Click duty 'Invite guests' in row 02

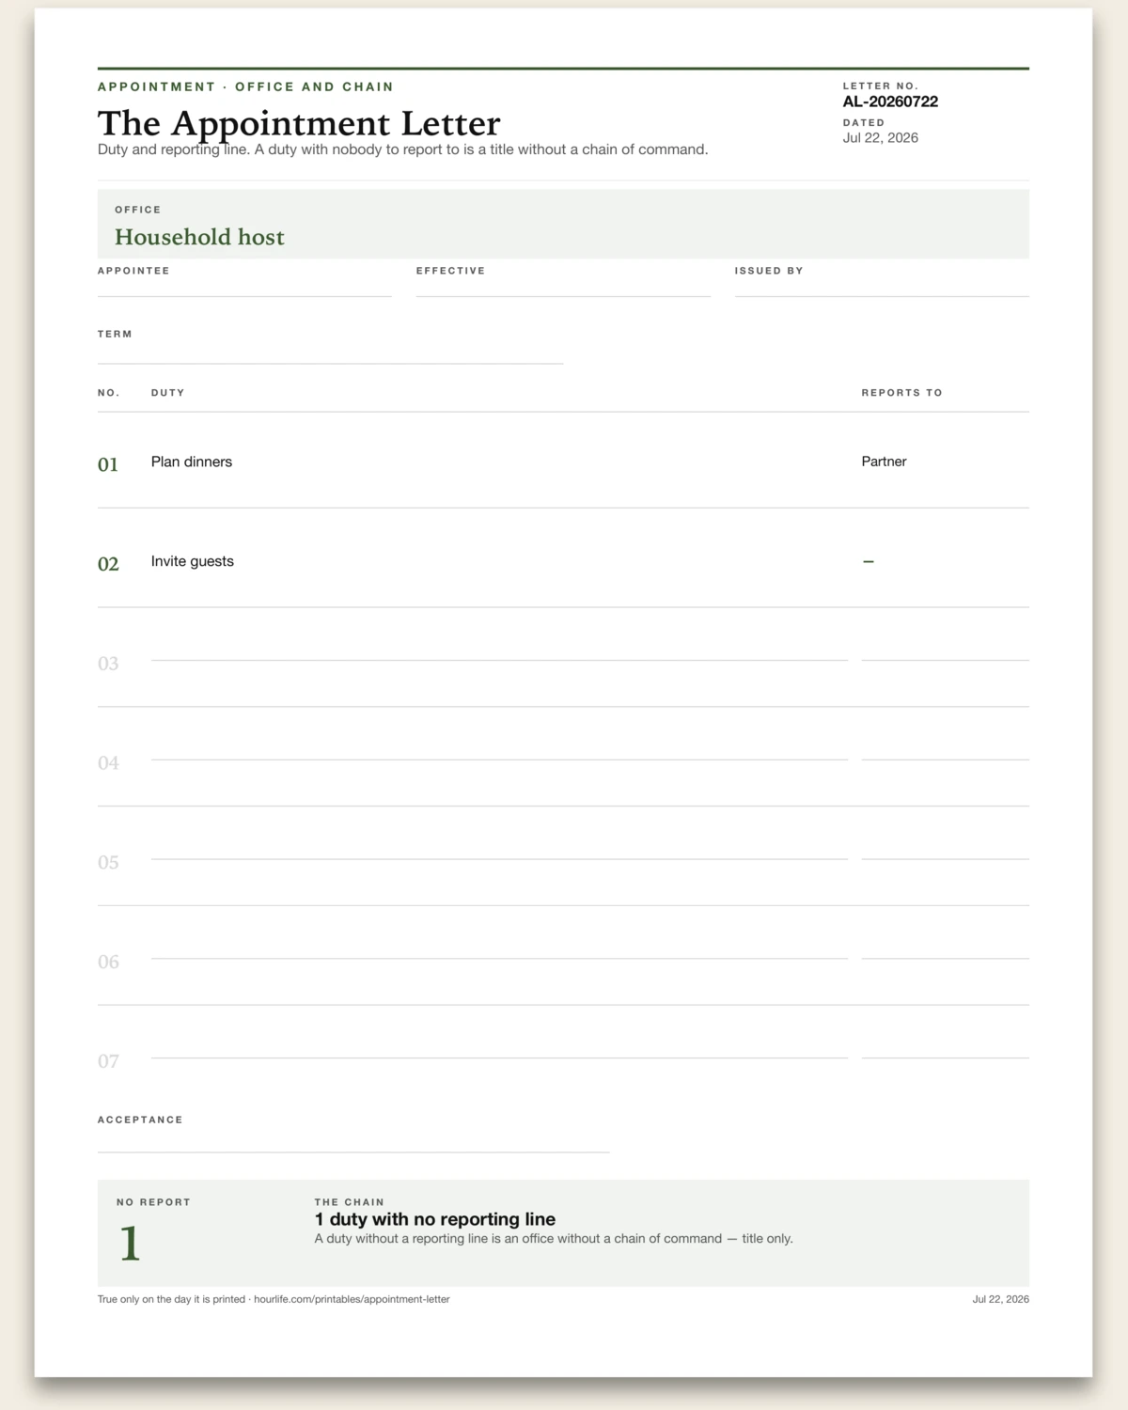click(193, 561)
